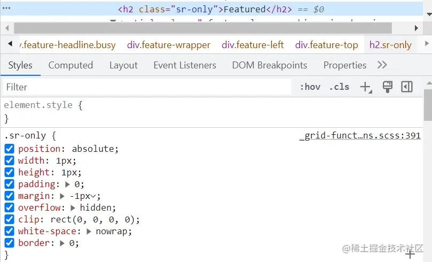Expand the overflow shorthand triangle
Screen dimensions: 432x262
click(x=73, y=207)
